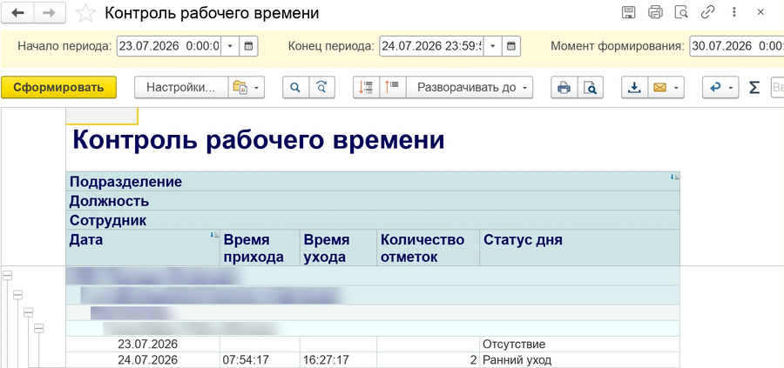Print report via toolbar printer
The image size is (784, 368).
[x=564, y=87]
